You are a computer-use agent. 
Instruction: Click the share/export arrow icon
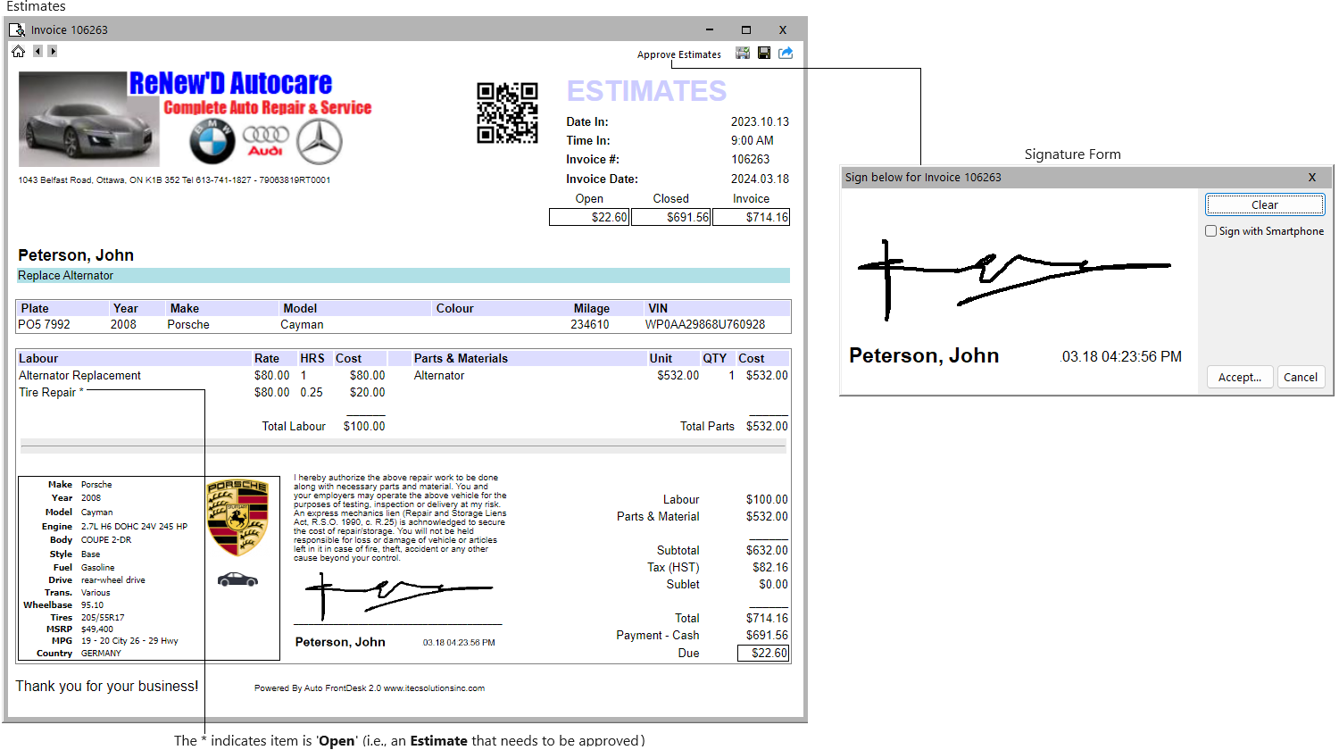pyautogui.click(x=786, y=54)
